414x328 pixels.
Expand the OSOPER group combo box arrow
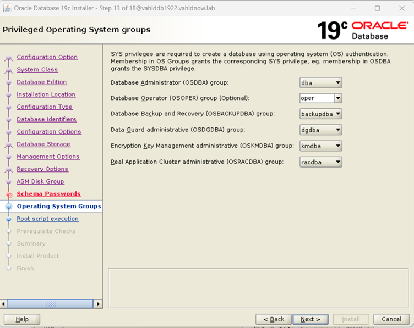tap(338, 98)
